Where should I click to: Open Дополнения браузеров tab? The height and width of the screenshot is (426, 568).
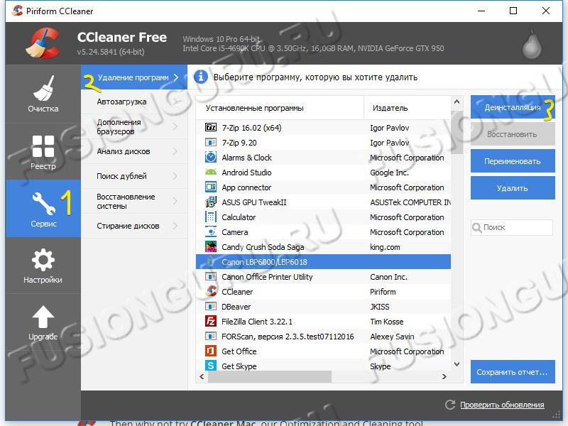134,126
